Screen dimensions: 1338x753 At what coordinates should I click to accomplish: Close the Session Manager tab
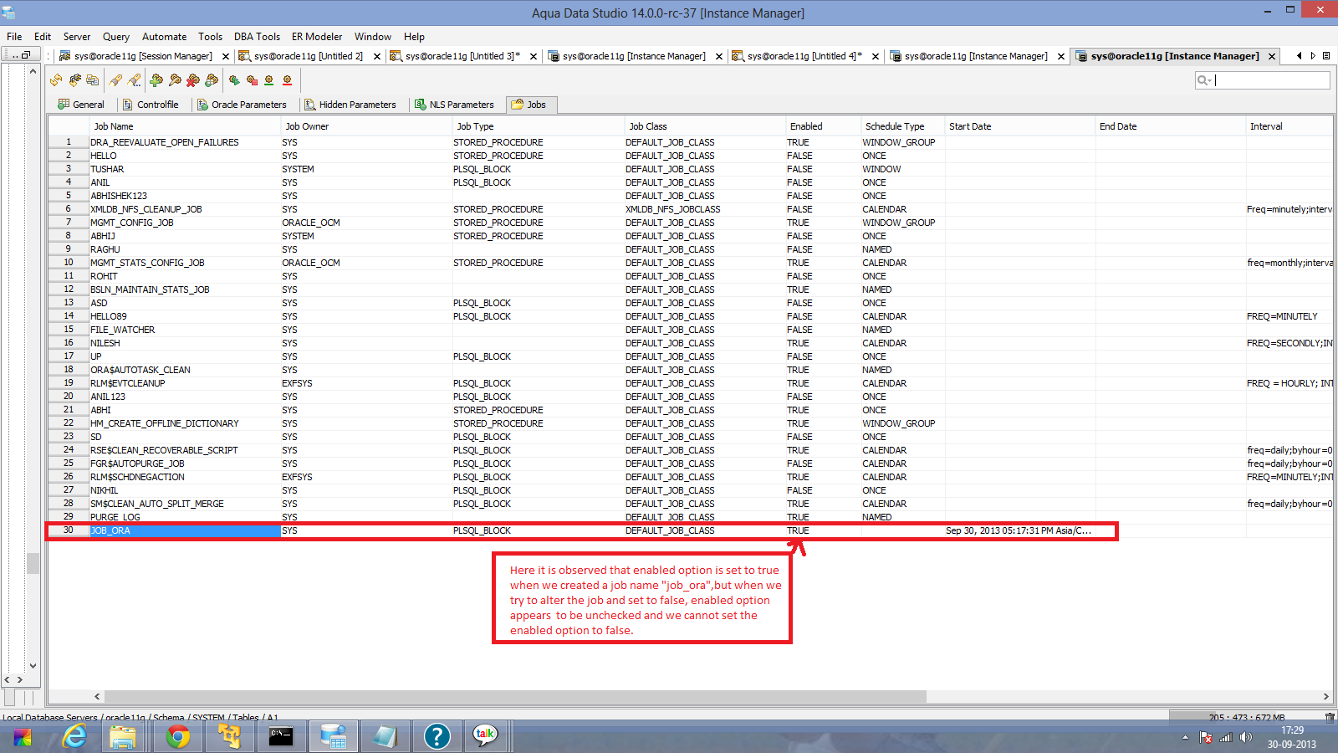click(226, 57)
